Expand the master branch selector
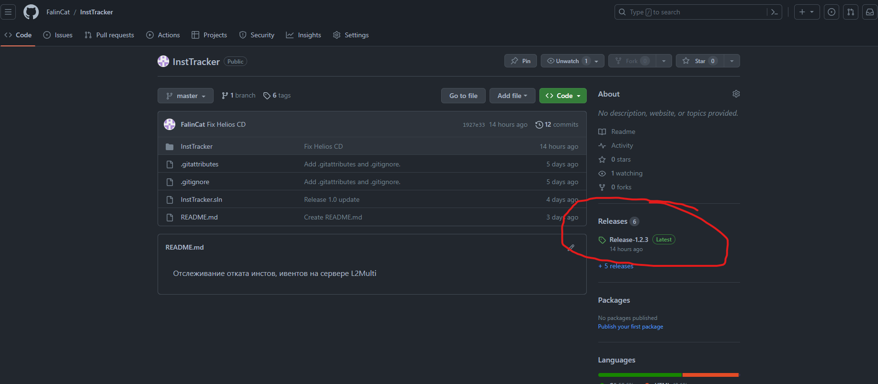This screenshot has width=878, height=384. 186,96
